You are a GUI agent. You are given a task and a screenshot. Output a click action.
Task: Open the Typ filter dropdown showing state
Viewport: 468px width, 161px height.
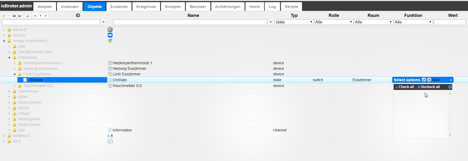[294, 22]
